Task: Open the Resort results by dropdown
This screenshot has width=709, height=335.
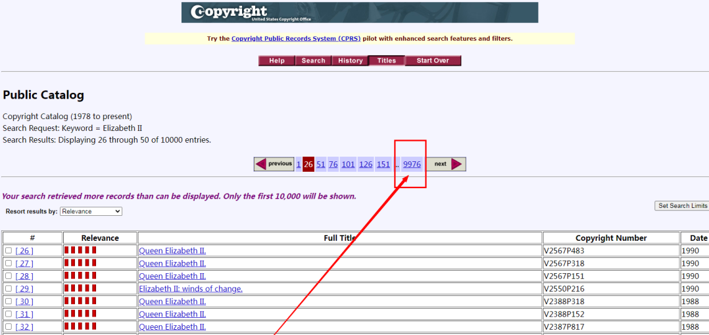Action: 91,211
